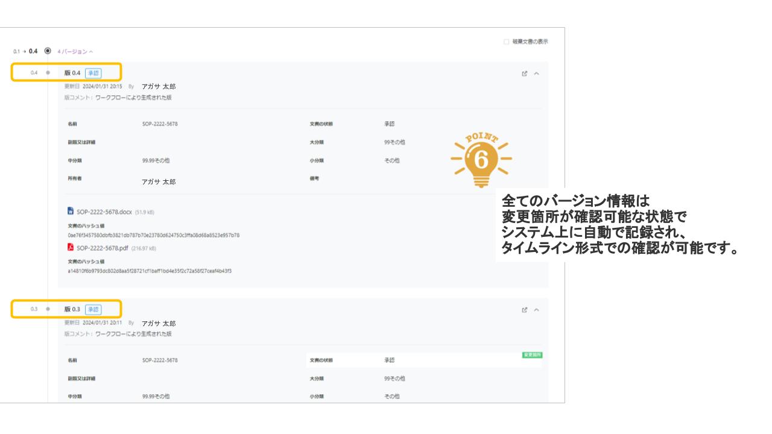Collapse the 4バージョン version list

point(76,51)
